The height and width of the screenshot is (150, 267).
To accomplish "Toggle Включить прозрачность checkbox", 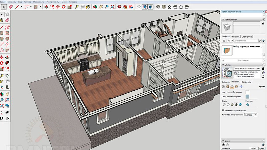I will pos(223,110).
